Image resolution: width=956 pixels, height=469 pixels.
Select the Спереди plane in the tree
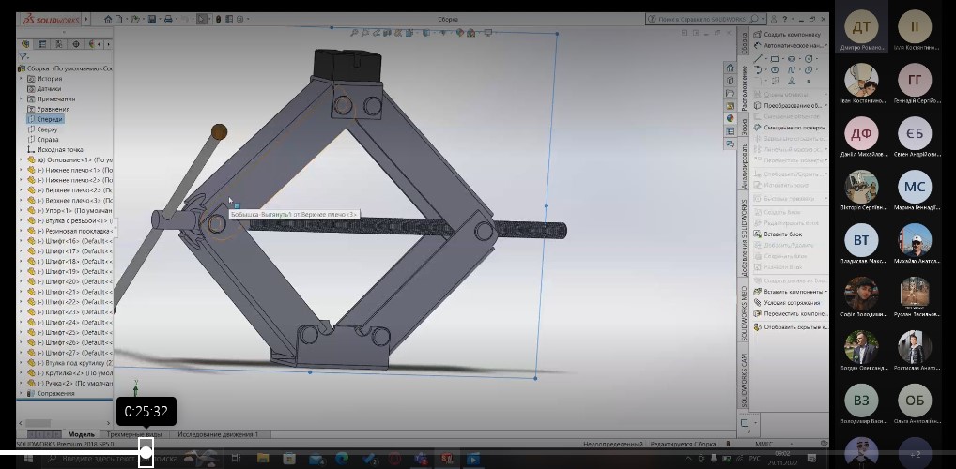50,119
